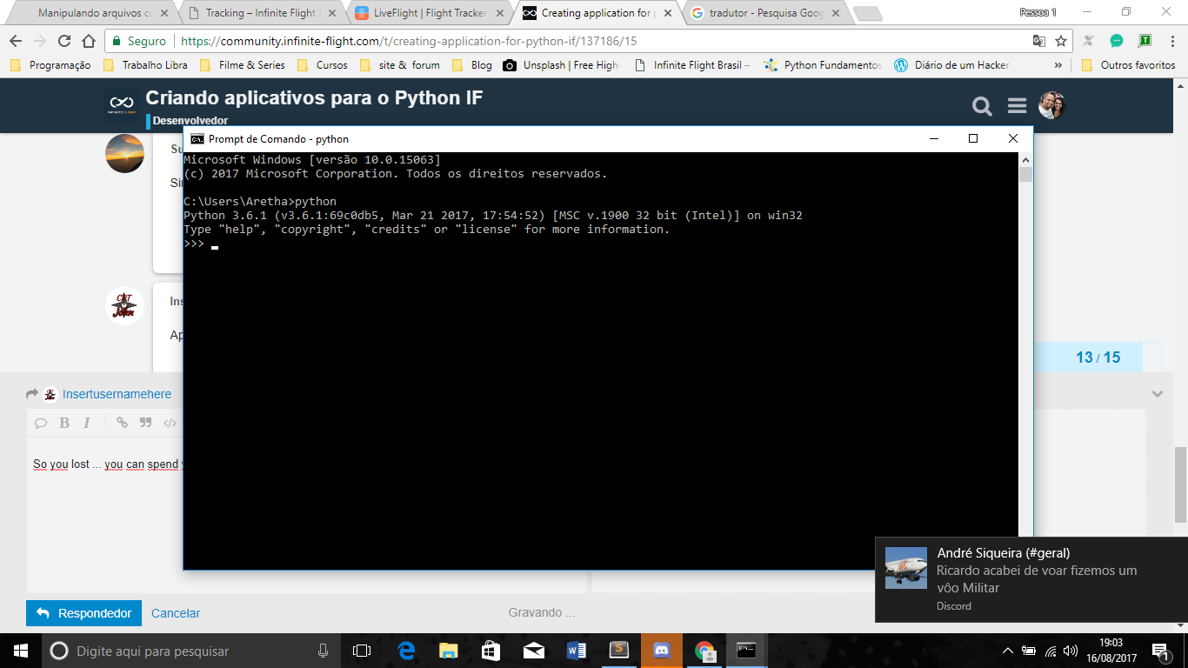Open the volume control in system tray
This screenshot has height=668, width=1188.
coord(1071,651)
